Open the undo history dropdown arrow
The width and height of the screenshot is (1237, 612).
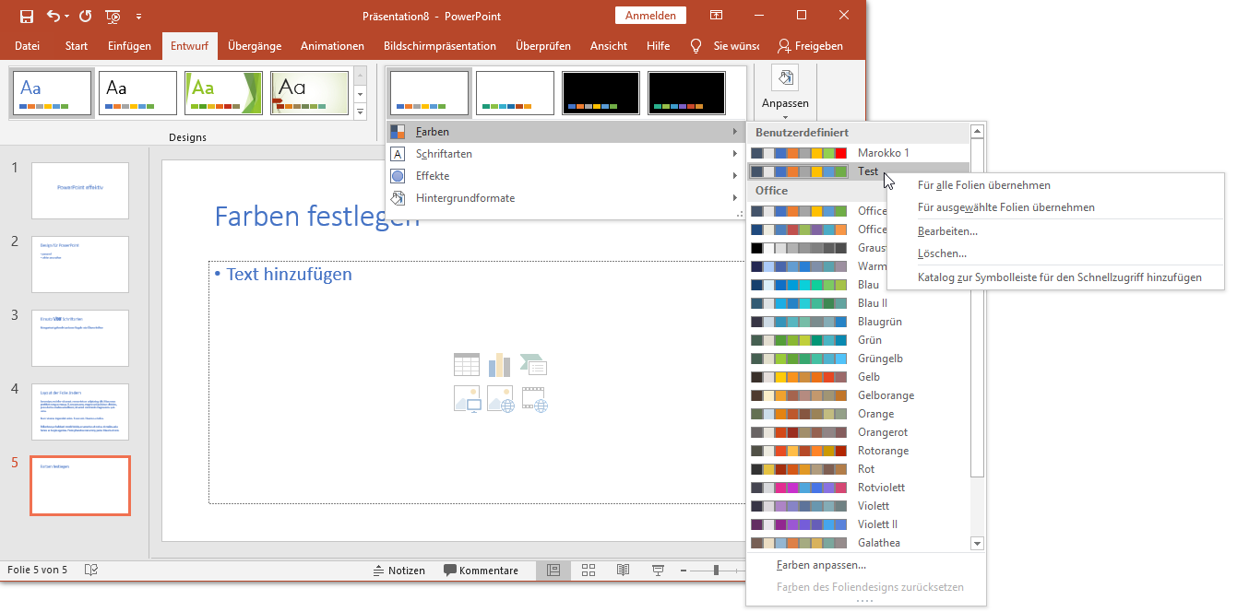[x=67, y=17]
